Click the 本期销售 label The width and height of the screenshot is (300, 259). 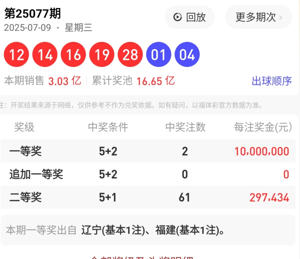24,80
